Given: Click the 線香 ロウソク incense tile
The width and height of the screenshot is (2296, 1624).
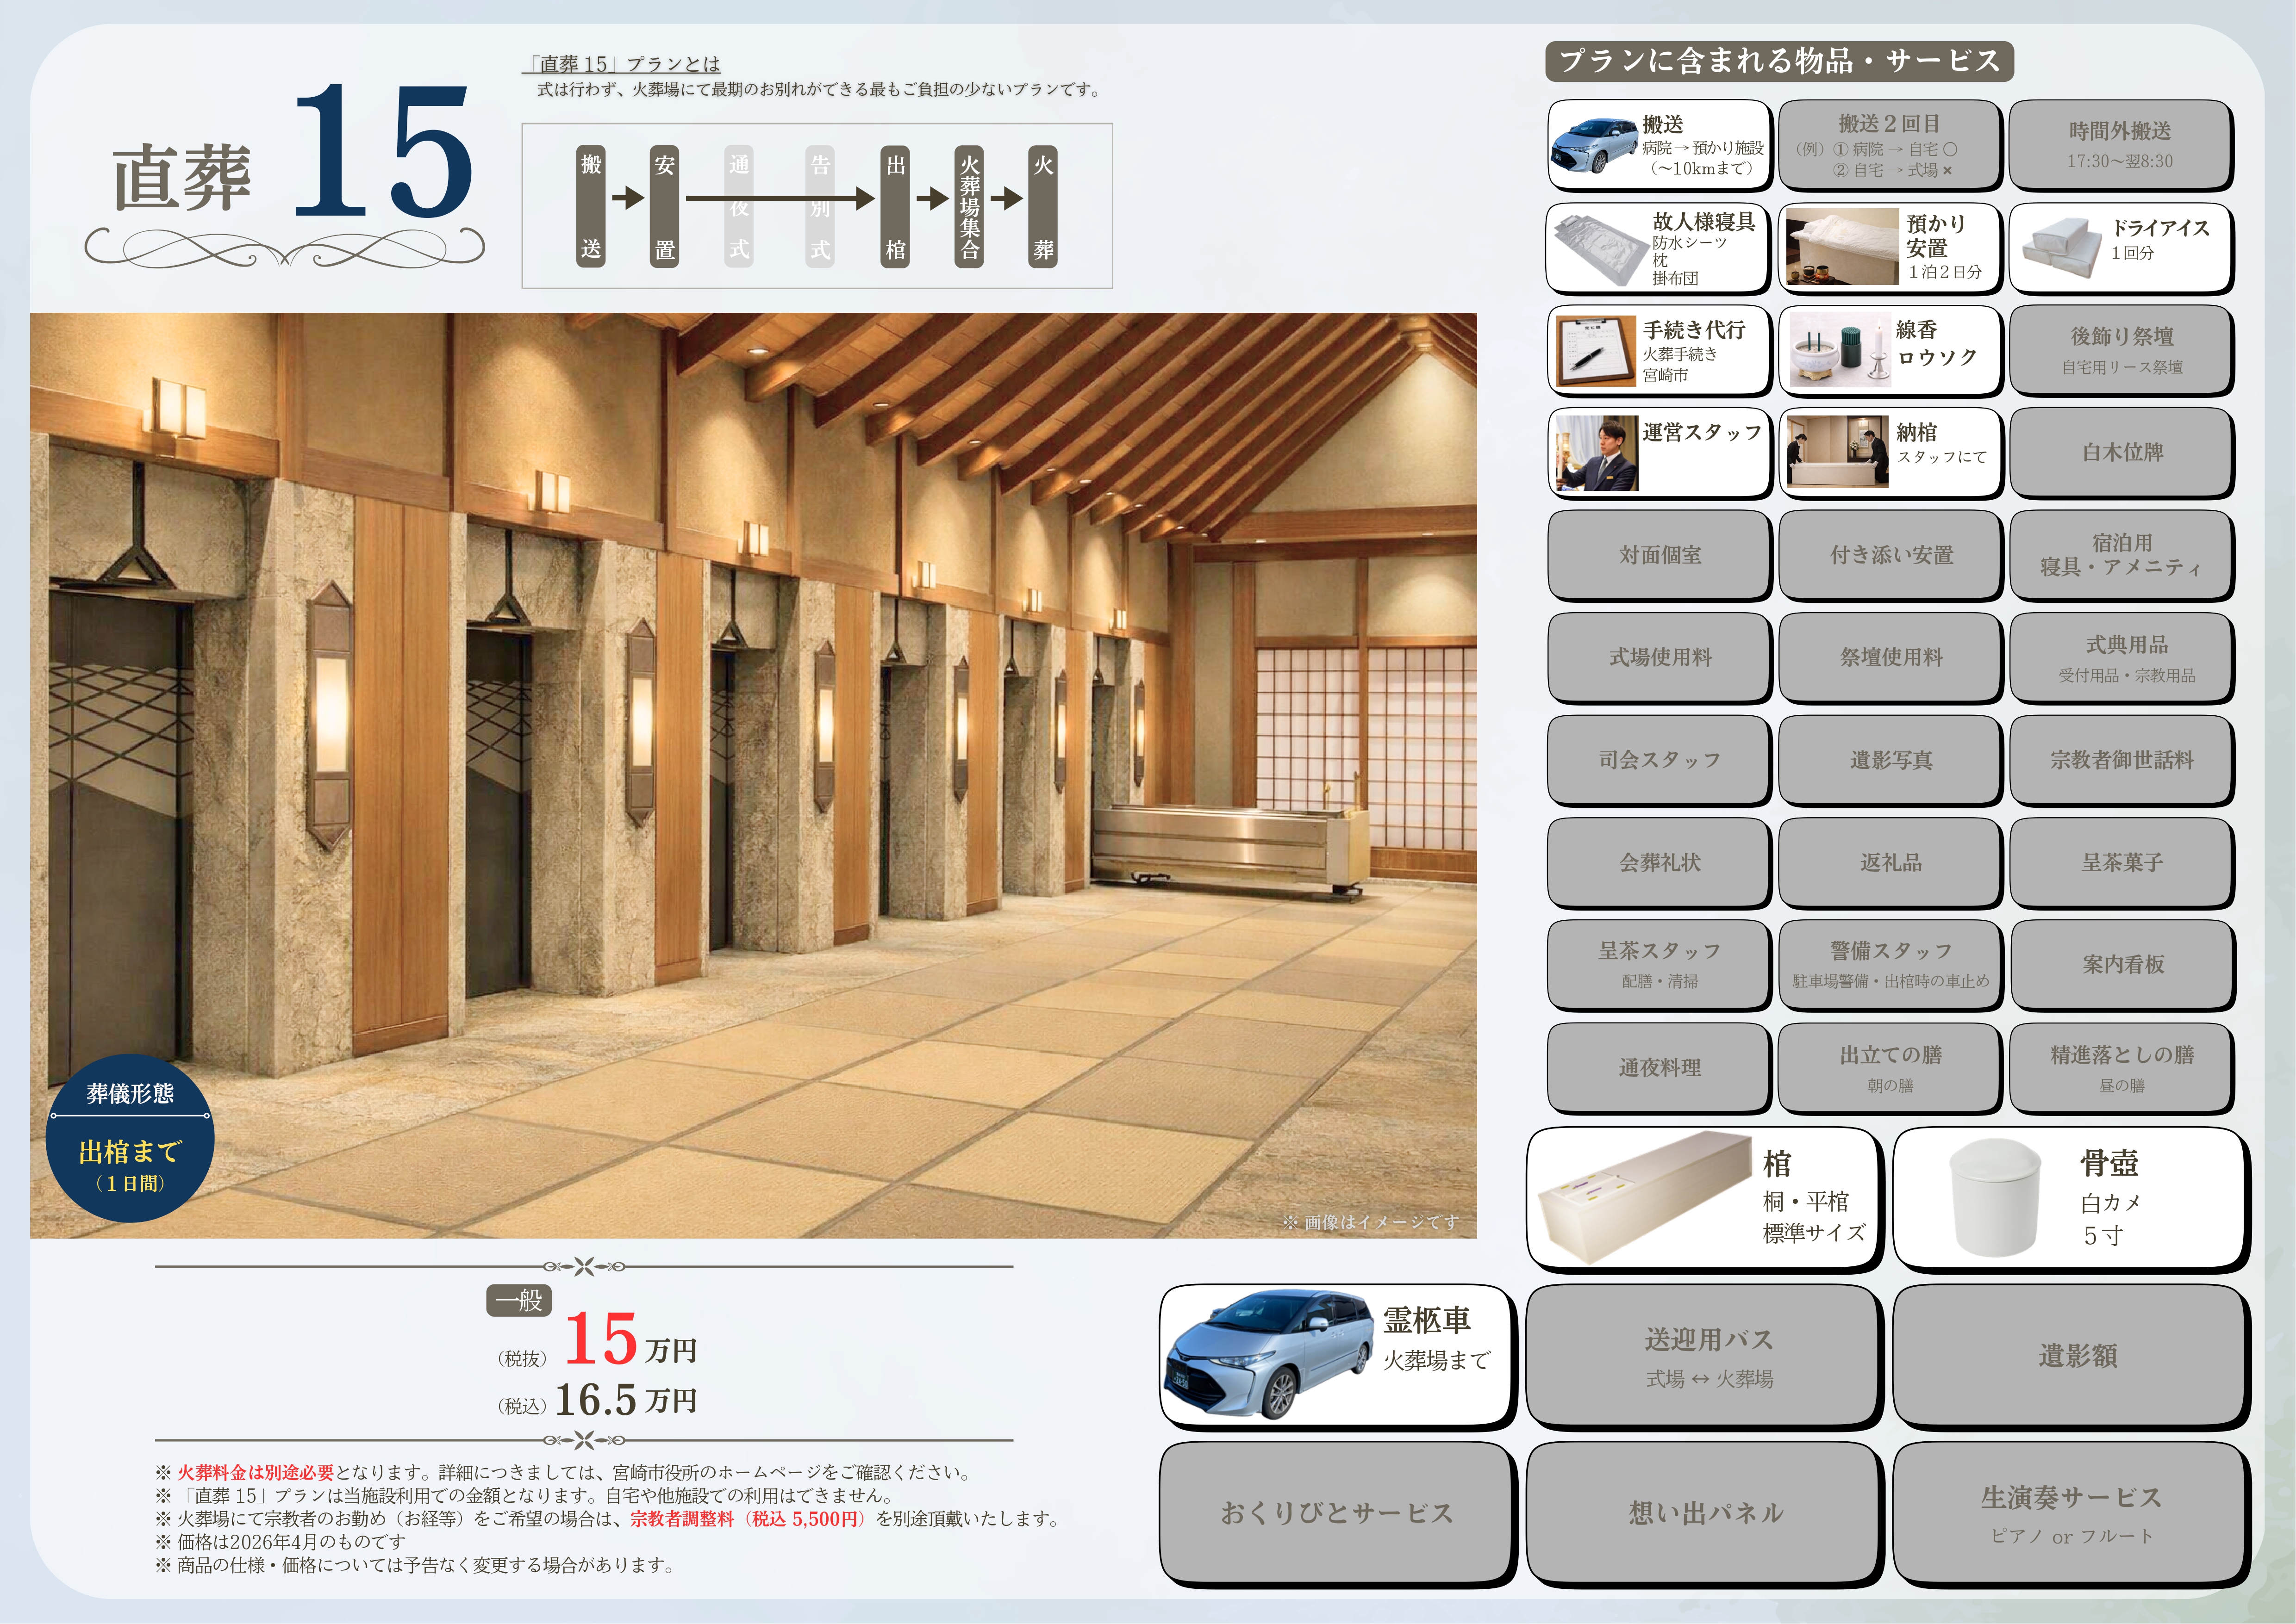Looking at the screenshot, I should point(1890,350).
